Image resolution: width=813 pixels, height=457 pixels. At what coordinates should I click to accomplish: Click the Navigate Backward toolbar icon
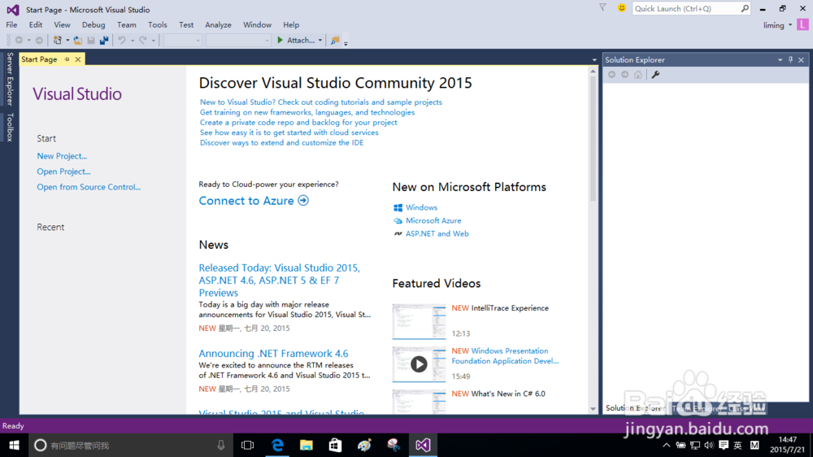point(20,40)
